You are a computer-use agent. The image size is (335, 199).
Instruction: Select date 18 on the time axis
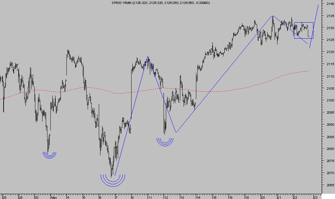(x=231, y=197)
